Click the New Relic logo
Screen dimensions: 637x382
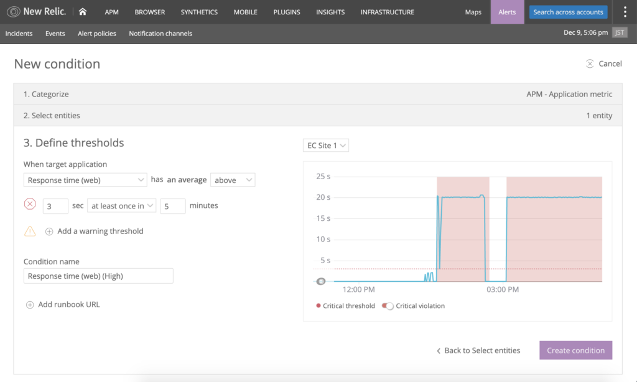(36, 12)
